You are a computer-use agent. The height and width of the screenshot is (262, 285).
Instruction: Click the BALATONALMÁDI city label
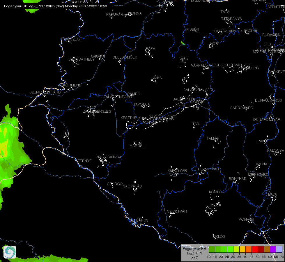pos(199,90)
